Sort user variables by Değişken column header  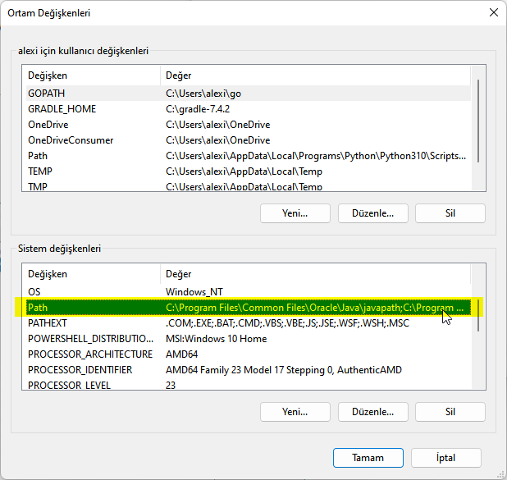click(90, 75)
